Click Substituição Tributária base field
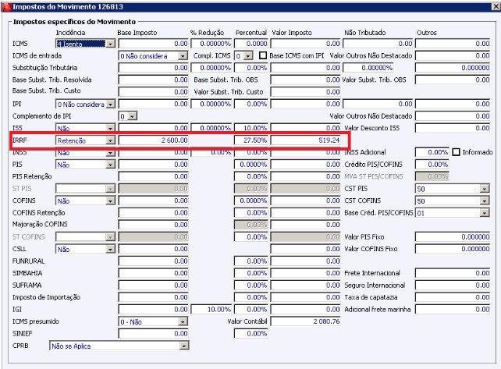The width and height of the screenshot is (501, 369). (154, 68)
